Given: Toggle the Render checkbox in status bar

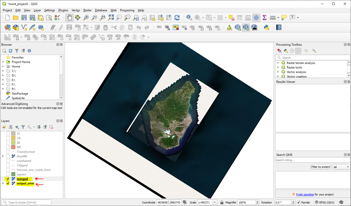Looking at the screenshot, I should [x=299, y=202].
